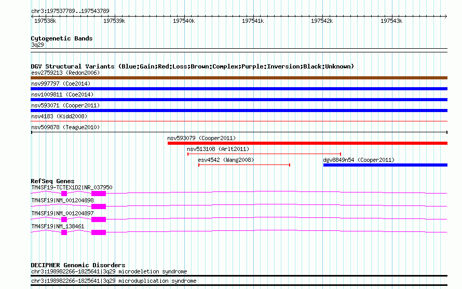Click the small exon of TM4SF19 NM_138461

(64, 232)
